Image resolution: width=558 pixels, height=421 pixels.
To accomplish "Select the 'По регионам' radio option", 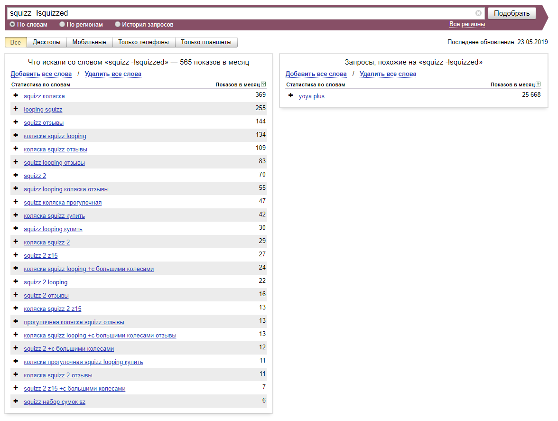I will pos(62,24).
